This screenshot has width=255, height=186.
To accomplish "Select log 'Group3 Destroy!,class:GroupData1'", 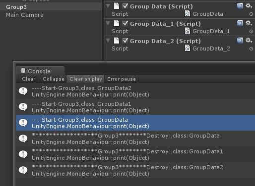I will [x=135, y=154].
